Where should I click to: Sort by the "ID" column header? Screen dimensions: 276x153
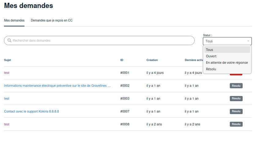pyautogui.click(x=122, y=60)
